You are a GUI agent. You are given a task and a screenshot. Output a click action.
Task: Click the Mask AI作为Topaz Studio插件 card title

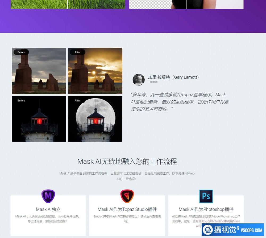pyautogui.click(x=127, y=209)
